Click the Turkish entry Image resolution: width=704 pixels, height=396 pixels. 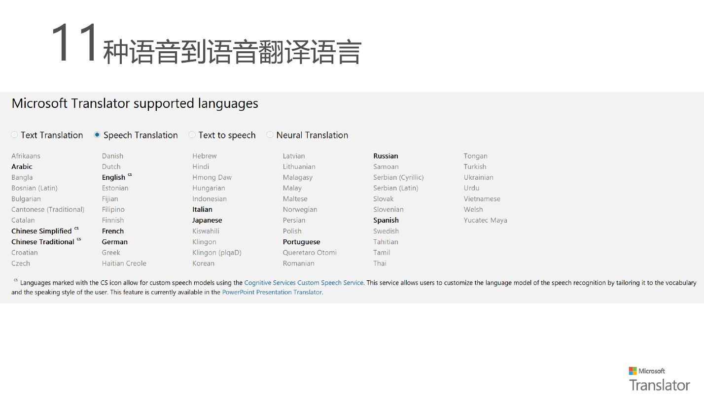point(475,166)
